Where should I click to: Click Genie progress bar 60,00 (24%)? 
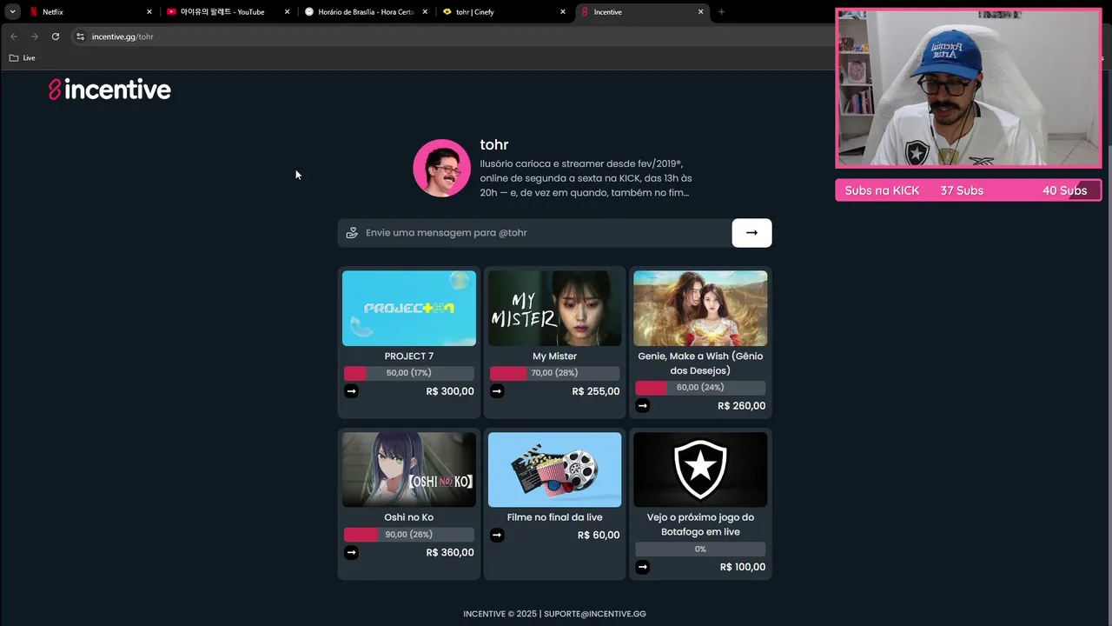coord(700,388)
